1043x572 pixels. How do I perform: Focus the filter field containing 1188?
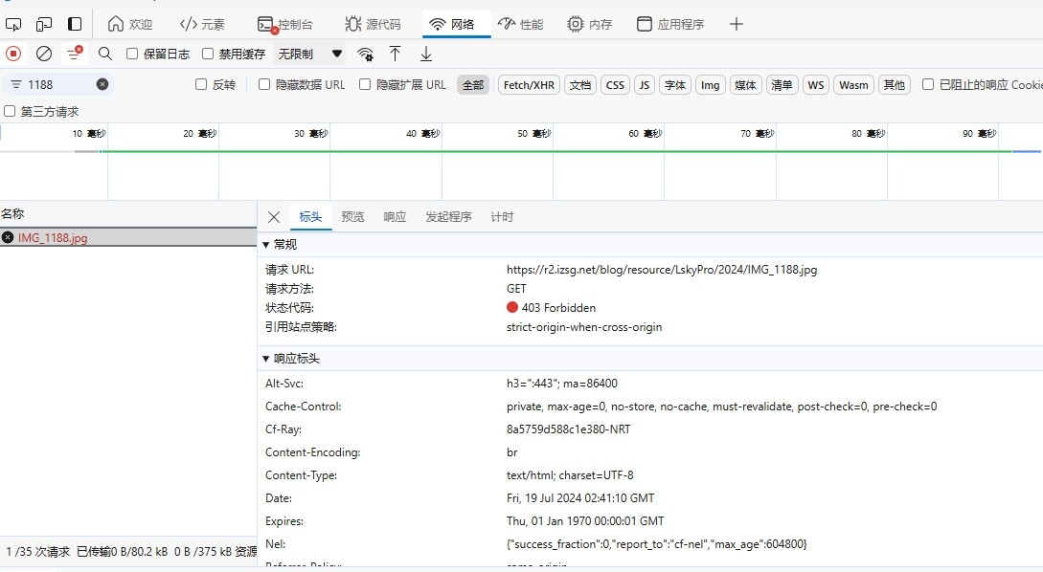[x=58, y=84]
